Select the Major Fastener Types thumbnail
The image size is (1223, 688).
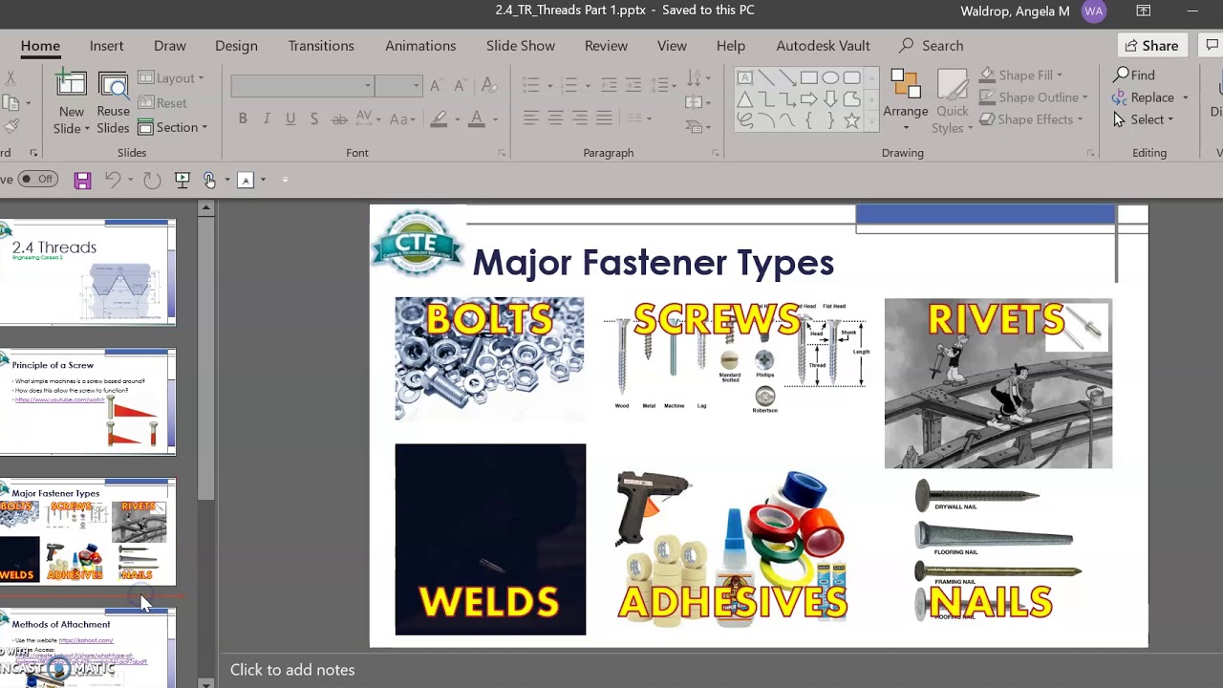88,532
